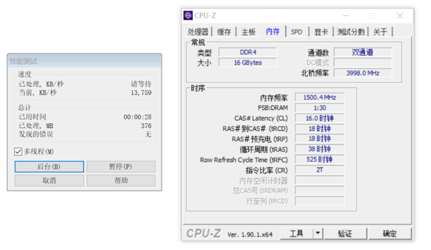Close the CPU-Z window

(400, 15)
